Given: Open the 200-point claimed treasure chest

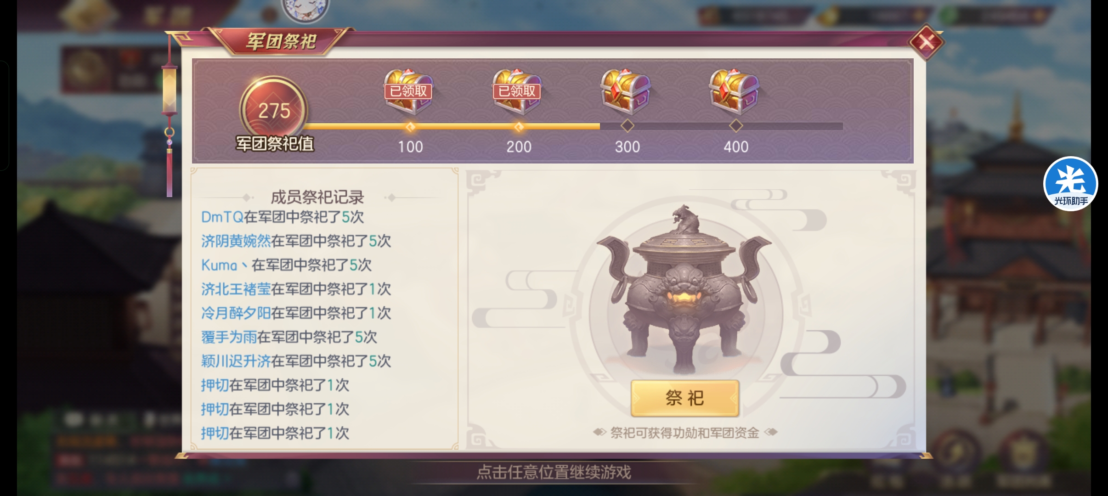Looking at the screenshot, I should pos(517,92).
